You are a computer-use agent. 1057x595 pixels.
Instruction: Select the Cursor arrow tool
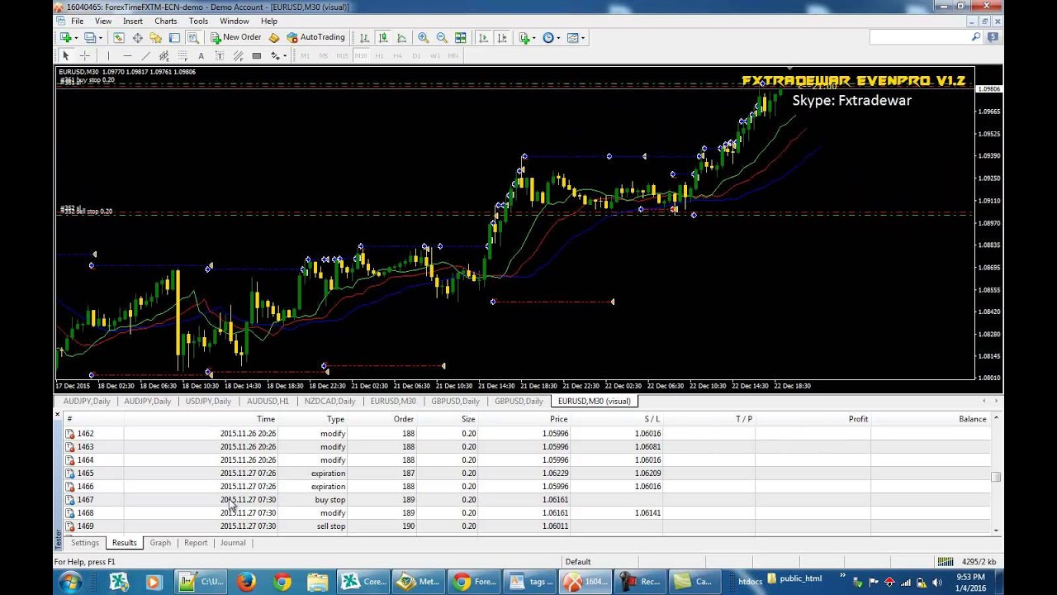tap(66, 56)
